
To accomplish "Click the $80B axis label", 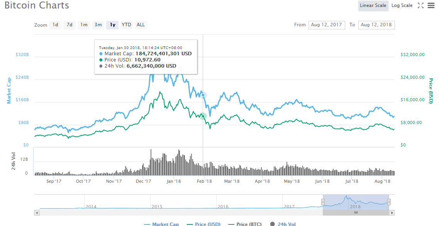I will click(23, 123).
